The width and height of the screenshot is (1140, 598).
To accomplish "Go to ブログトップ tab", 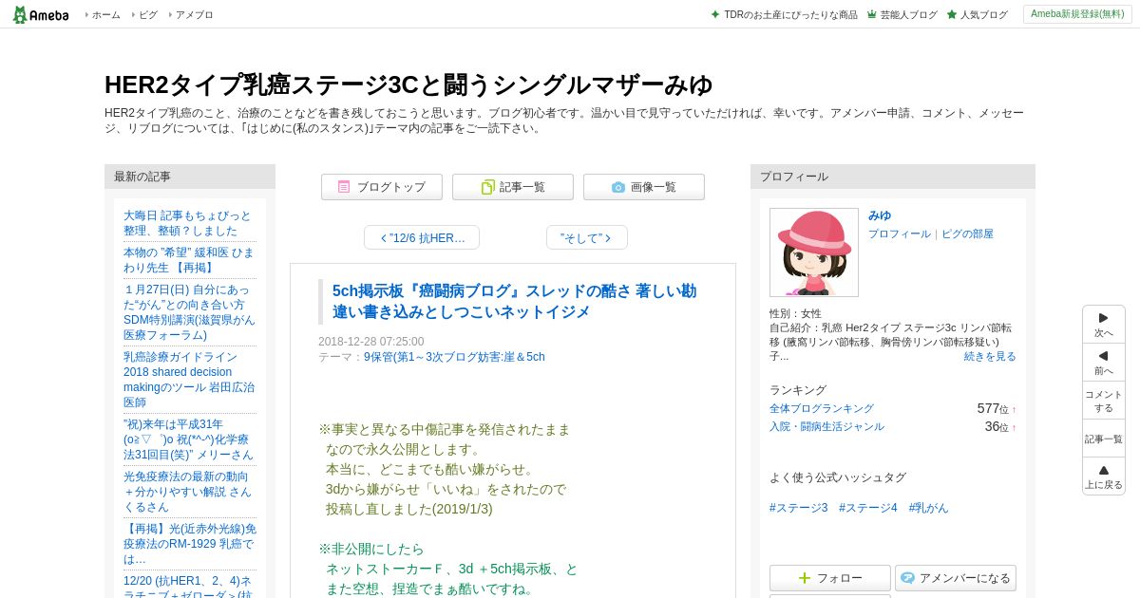I will 382,187.
